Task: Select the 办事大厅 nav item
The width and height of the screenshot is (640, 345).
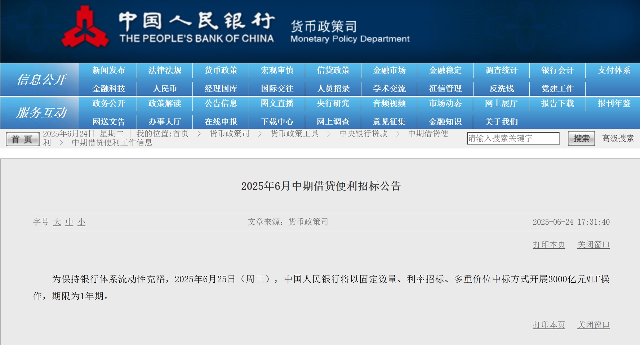Action: point(165,122)
